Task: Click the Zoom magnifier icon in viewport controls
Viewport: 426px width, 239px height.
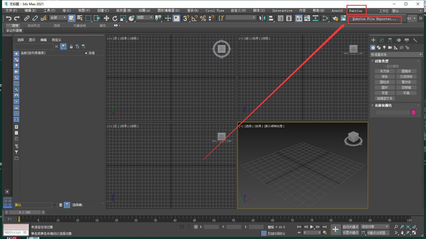Action: [396, 226]
